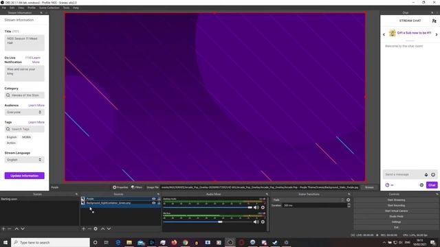Open the View menu

tap(21, 8)
